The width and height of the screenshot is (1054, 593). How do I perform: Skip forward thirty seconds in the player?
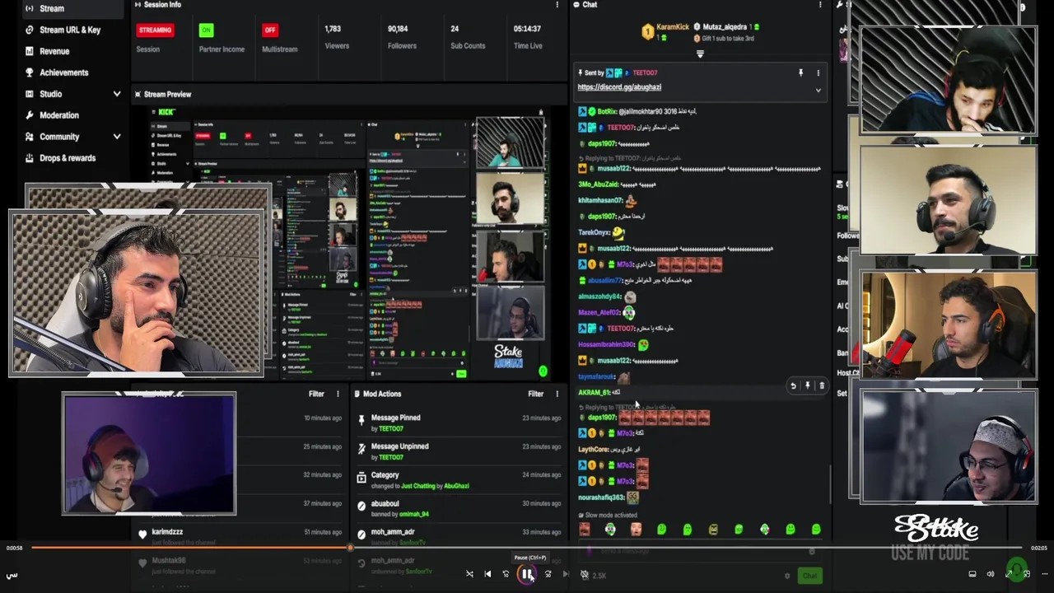click(x=548, y=574)
